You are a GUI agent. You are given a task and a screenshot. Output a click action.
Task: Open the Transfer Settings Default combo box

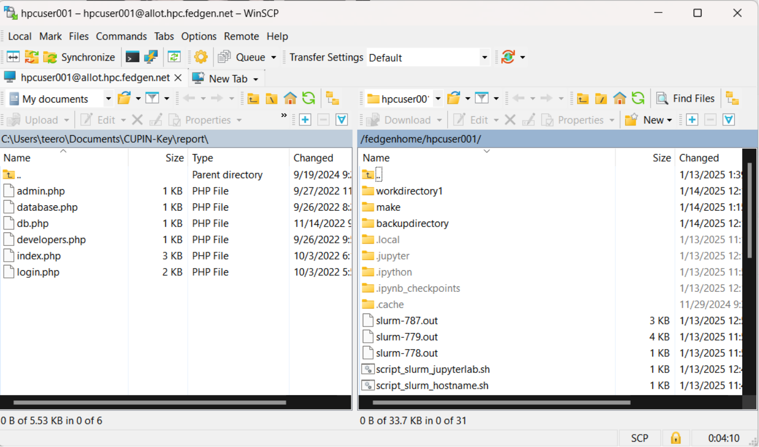428,57
